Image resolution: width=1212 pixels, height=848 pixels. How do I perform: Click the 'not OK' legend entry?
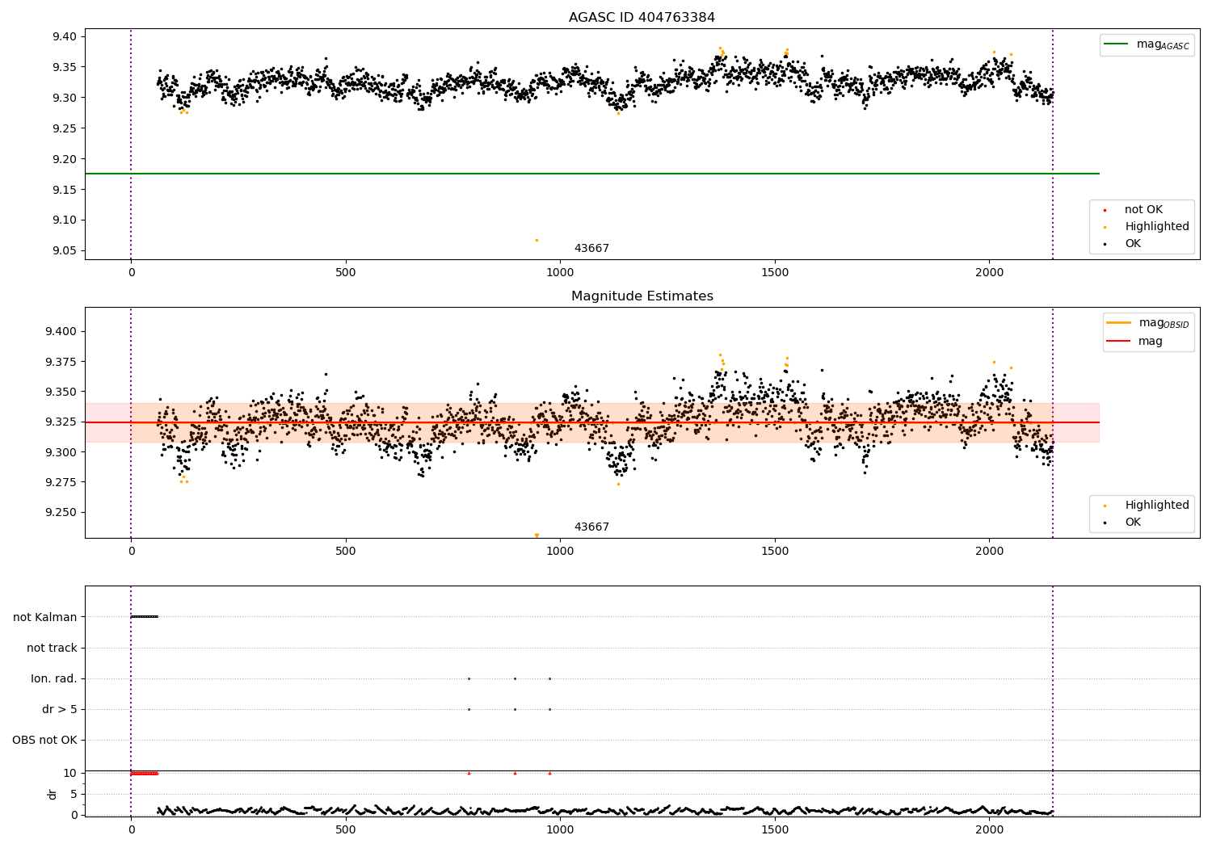click(1143, 210)
